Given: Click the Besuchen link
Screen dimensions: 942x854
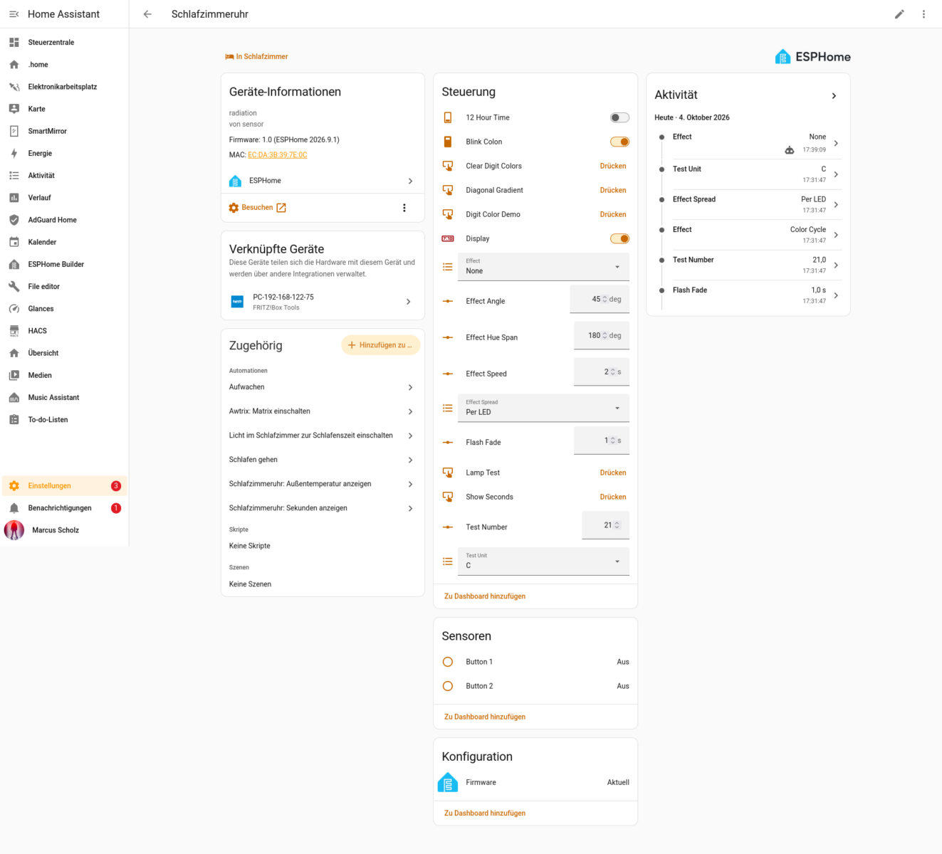Looking at the screenshot, I should (258, 208).
